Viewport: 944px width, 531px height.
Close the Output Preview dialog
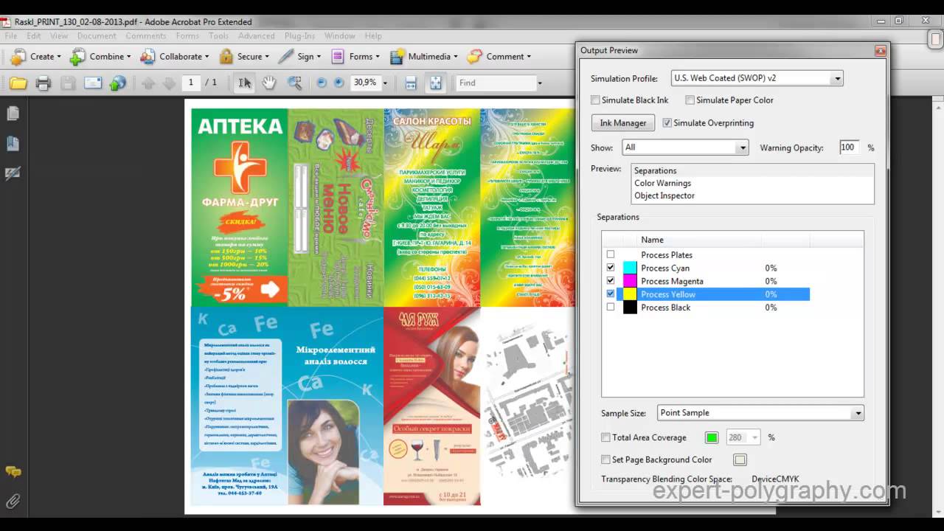880,51
